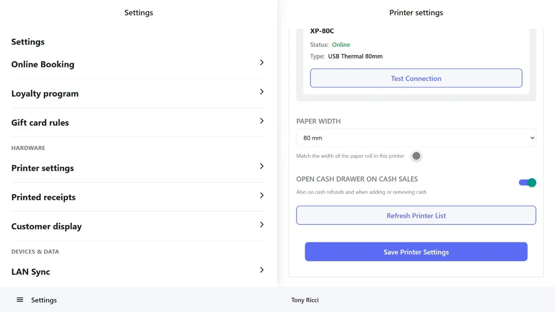Toggle open cash drawer on cash sales

(x=527, y=182)
